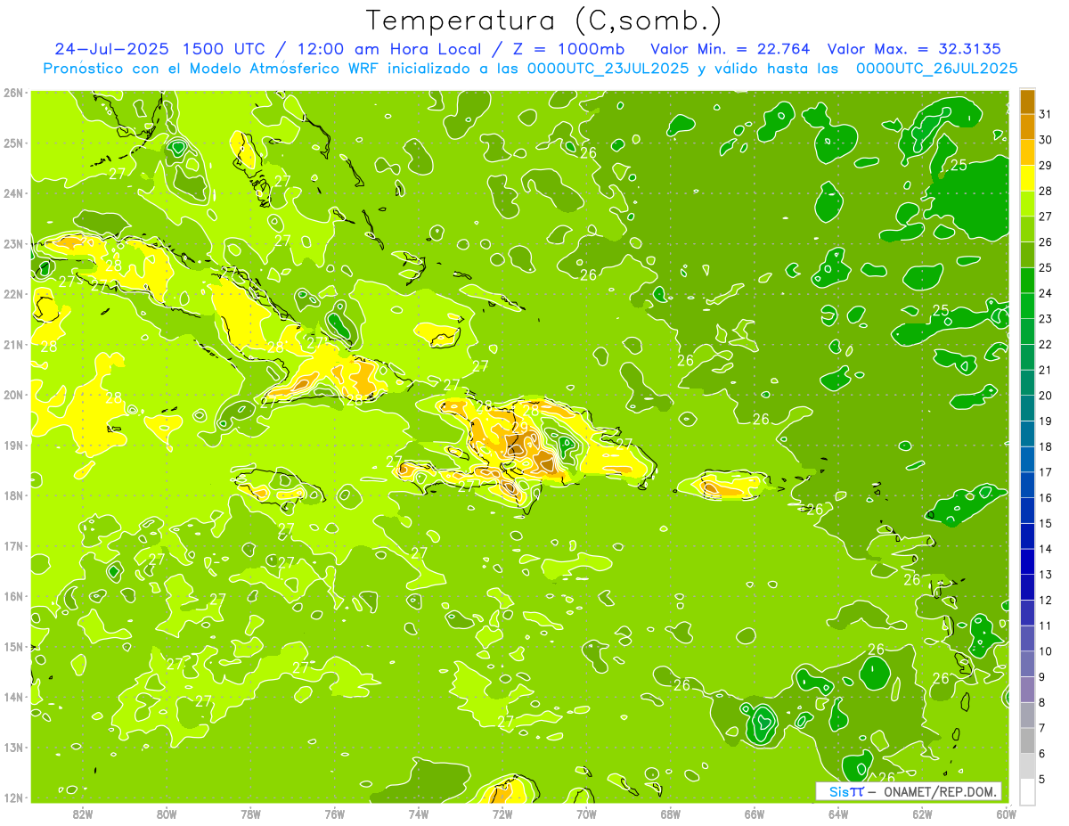This screenshot has width=1069, height=826.
Task: Click the "76W" longitude label
Action: coord(334,814)
